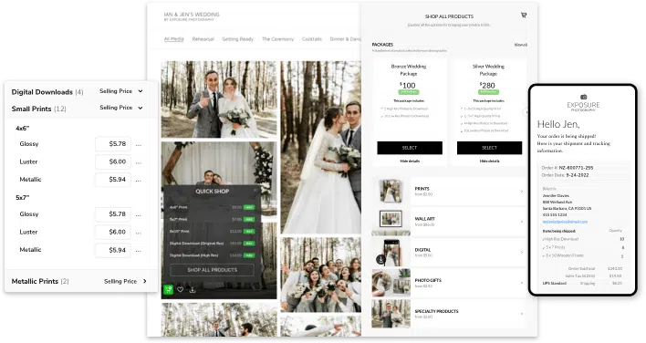646x343 pixels.
Task: Edit the 5x7 Glossy price field
Action: point(113,214)
